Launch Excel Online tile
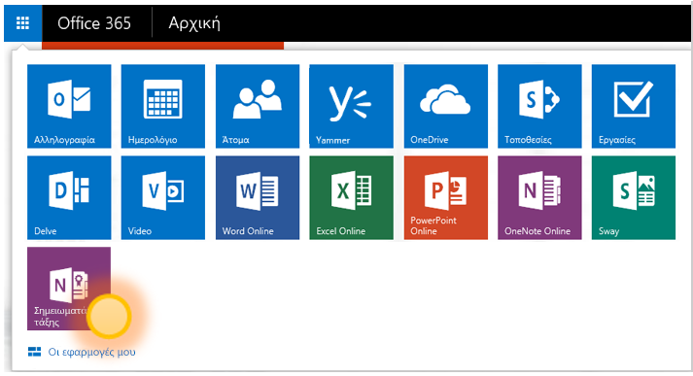Screen dimensions: 693x376 (352, 197)
